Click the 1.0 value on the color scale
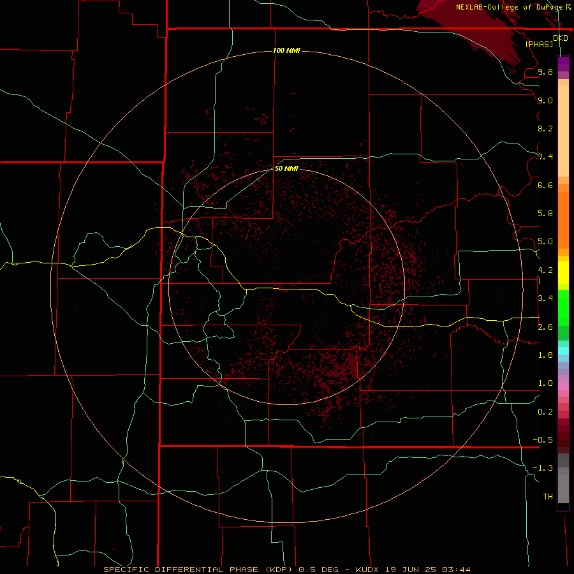The width and height of the screenshot is (574, 574). point(545,383)
